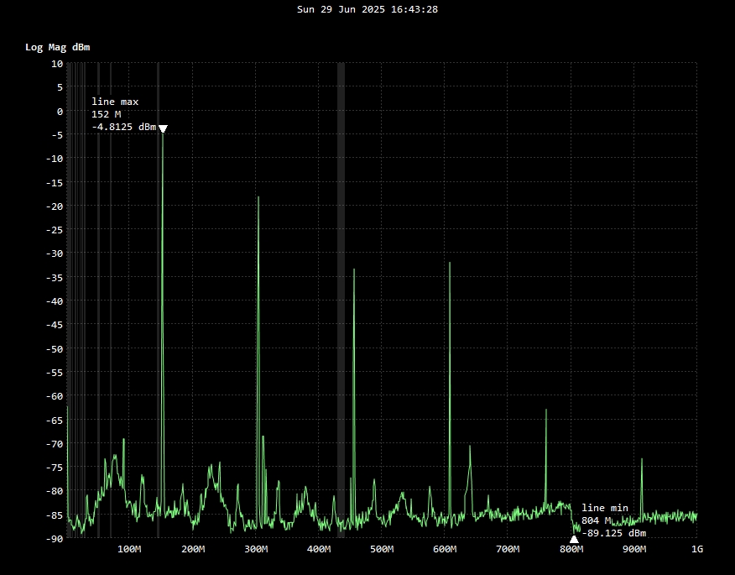Screen dimensions: 735x575
Task: Click the -50 label on the dBm axis
Action: [54, 348]
